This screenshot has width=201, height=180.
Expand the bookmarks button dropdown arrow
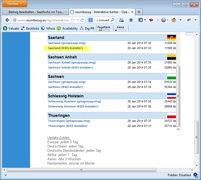pos(145,20)
